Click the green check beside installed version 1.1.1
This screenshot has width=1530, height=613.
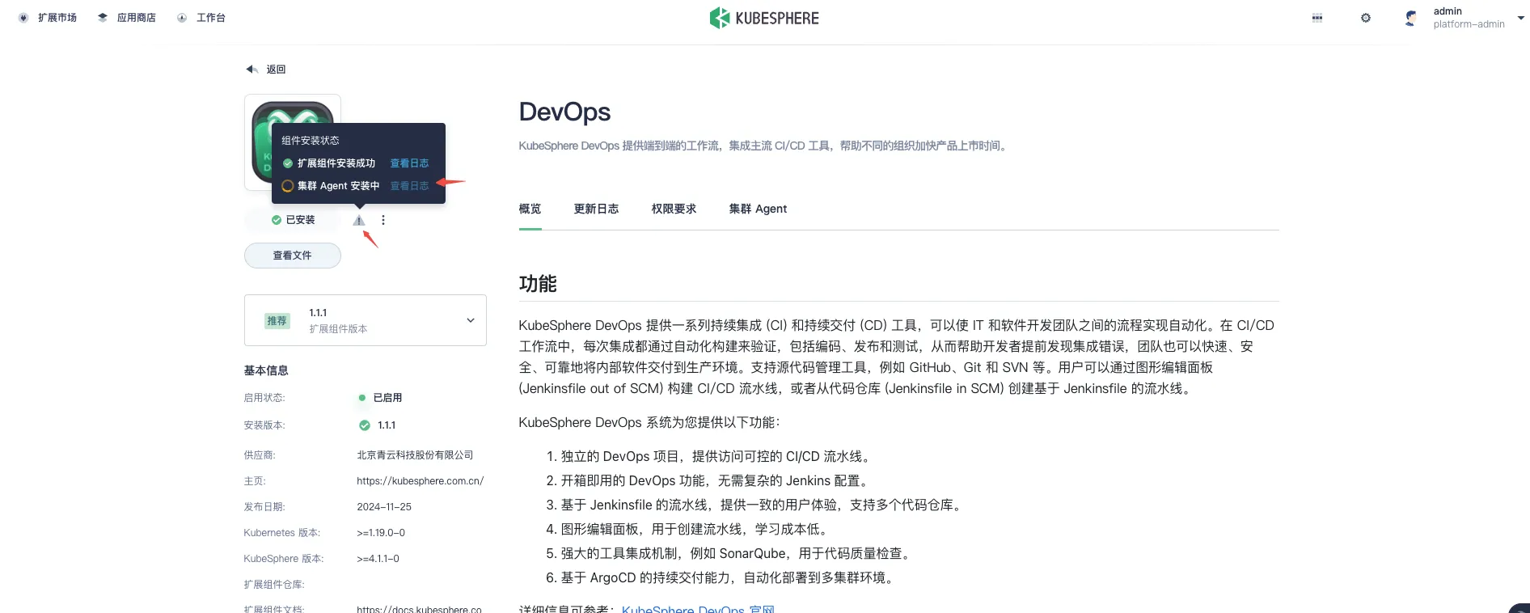pos(364,425)
